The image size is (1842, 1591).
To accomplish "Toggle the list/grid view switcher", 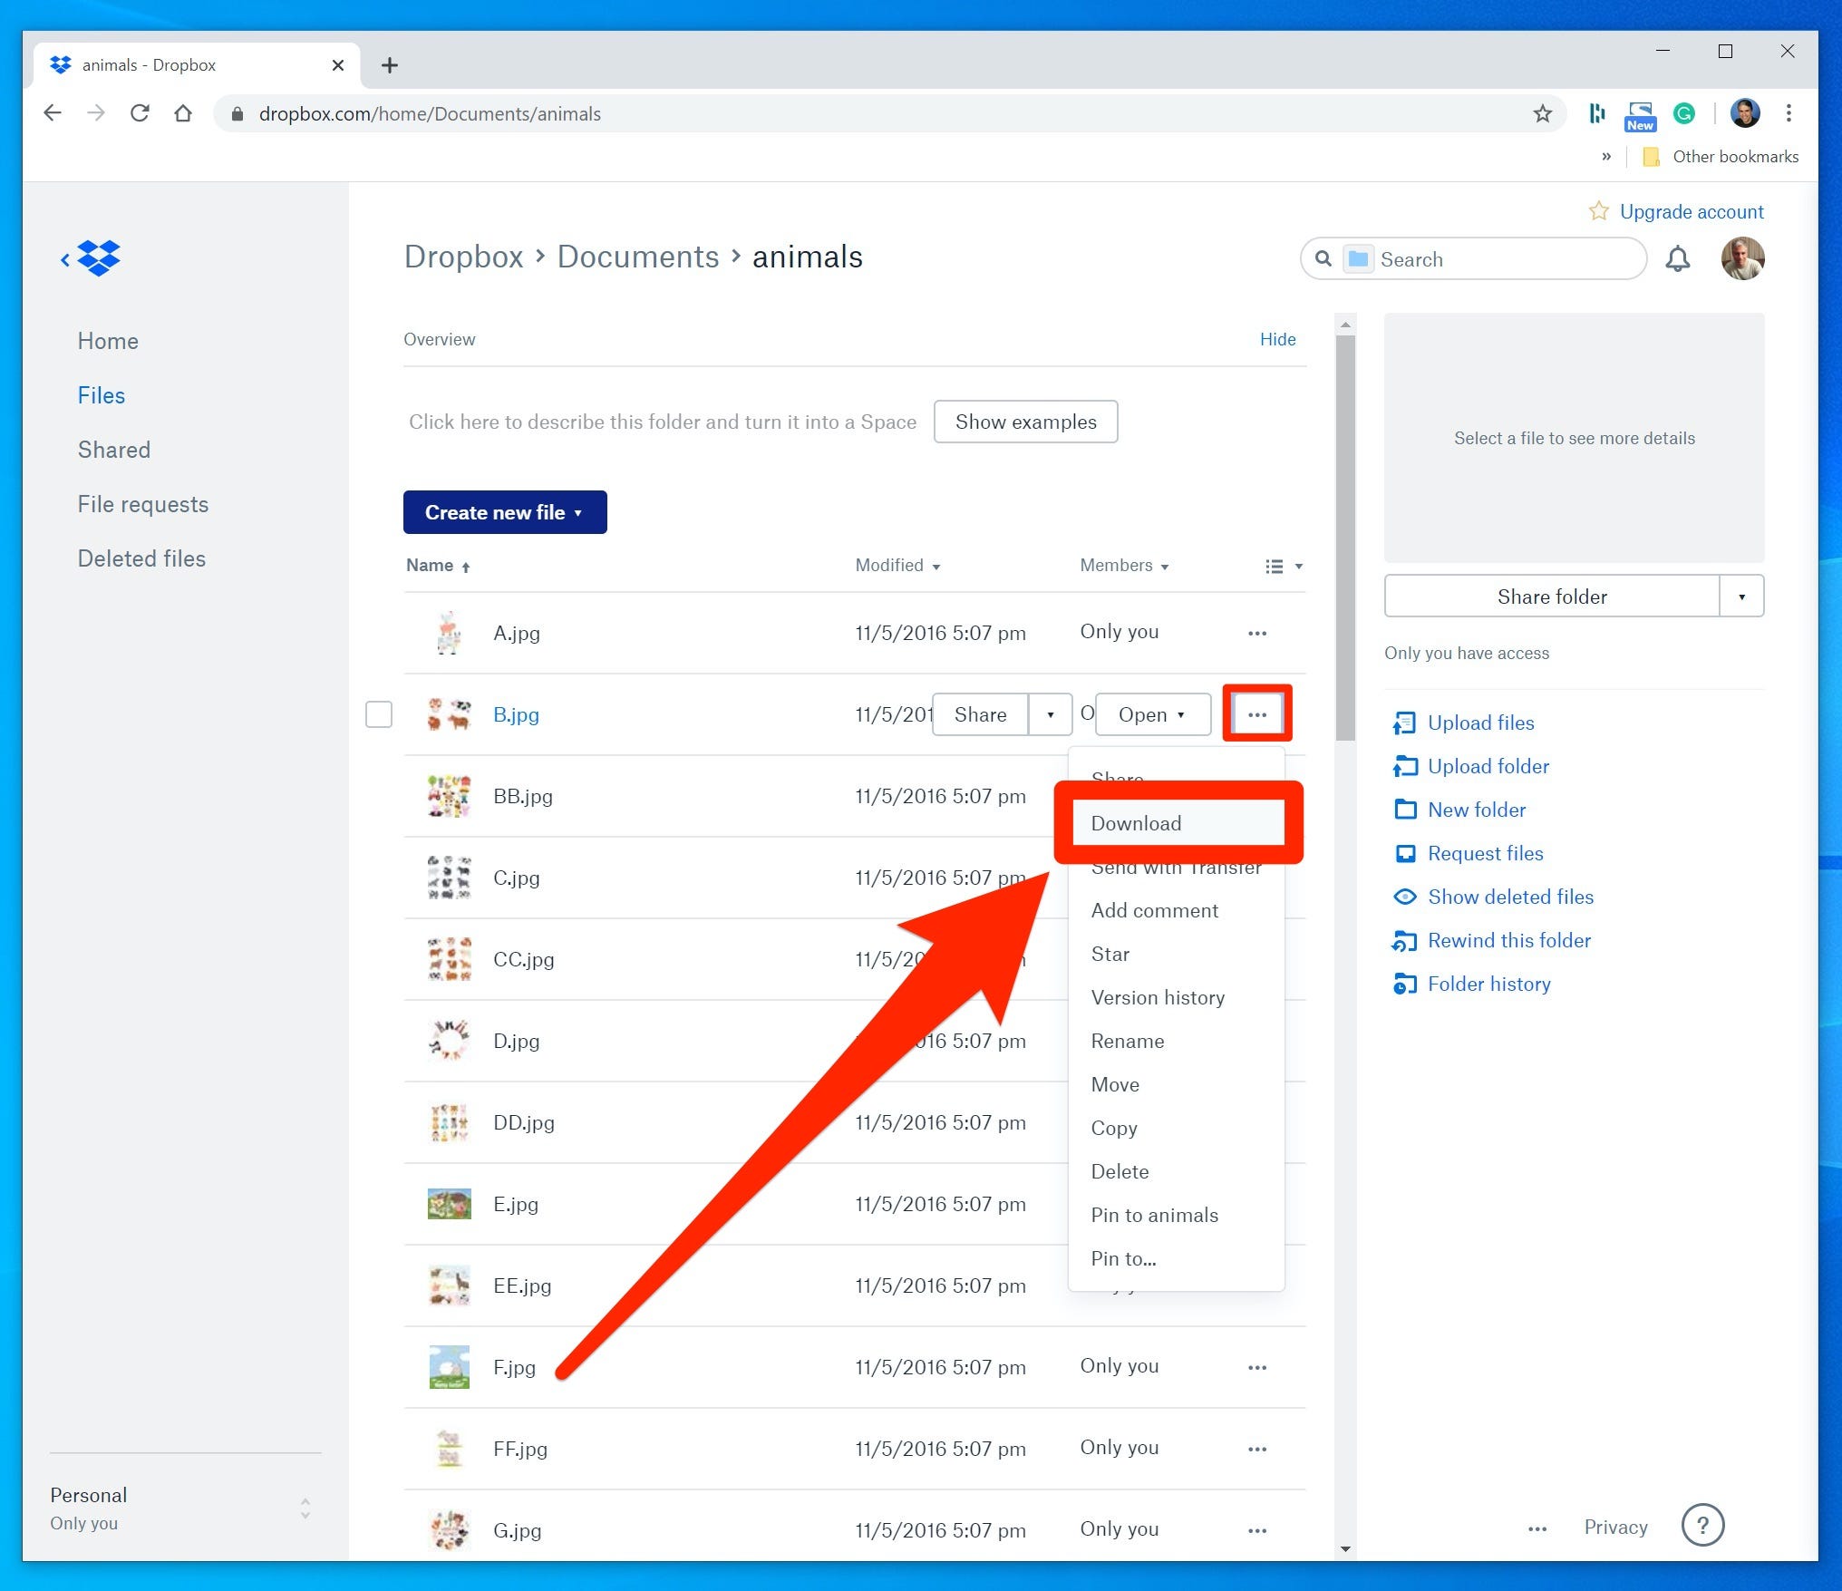I will 1281,566.
